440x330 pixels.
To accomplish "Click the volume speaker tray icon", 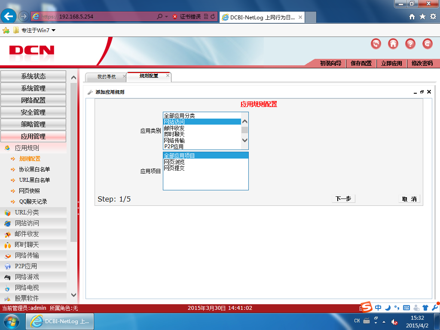I will point(394,322).
